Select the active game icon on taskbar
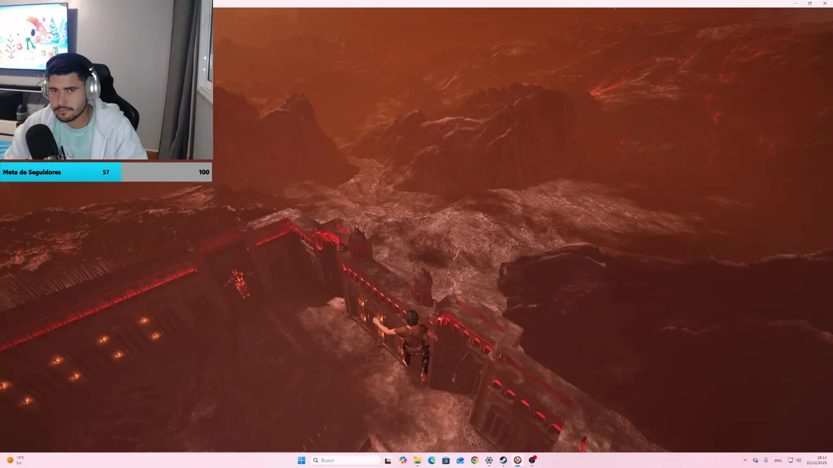This screenshot has width=833, height=468. (x=517, y=460)
